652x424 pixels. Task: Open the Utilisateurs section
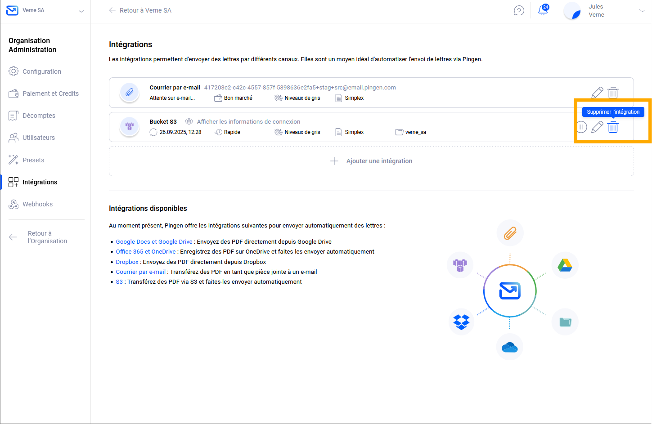click(39, 138)
